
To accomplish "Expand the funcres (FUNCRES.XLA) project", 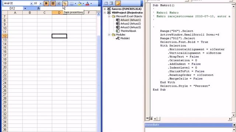I will coord(105,9).
